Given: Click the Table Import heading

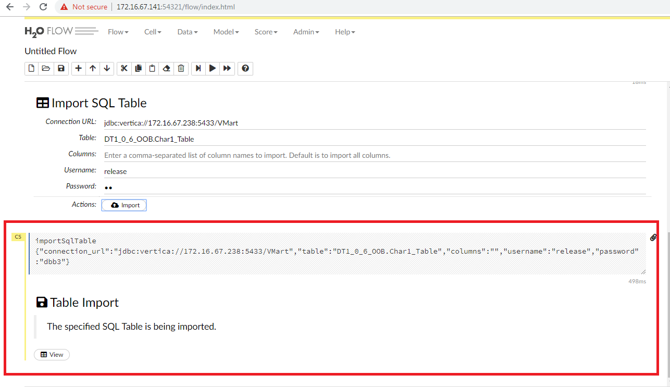Looking at the screenshot, I should tap(77, 303).
